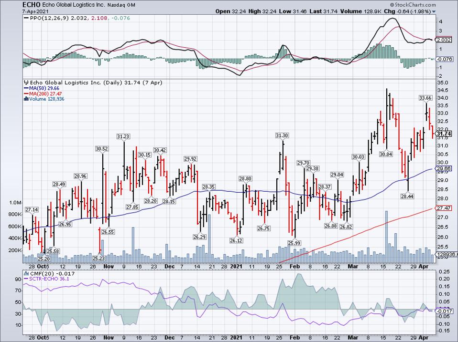Click the purple SCTR-ECHO legend line marker
The image size is (458, 342).
tap(26, 279)
